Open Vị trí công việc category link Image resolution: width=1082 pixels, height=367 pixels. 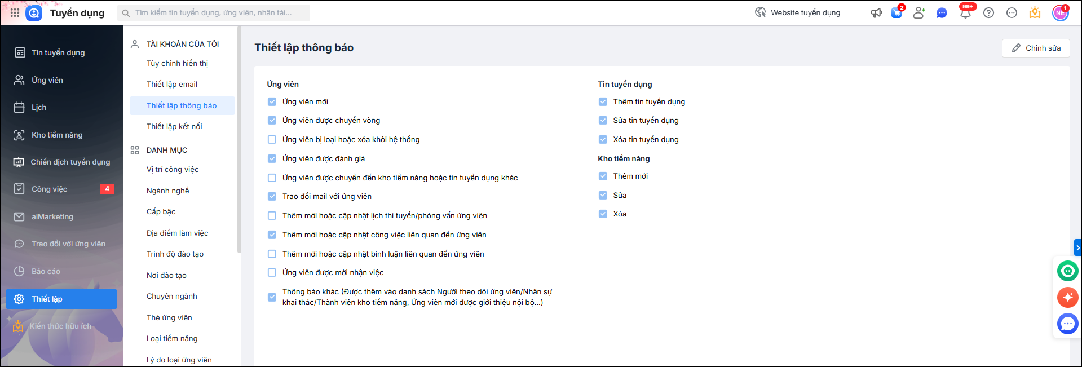(x=173, y=169)
